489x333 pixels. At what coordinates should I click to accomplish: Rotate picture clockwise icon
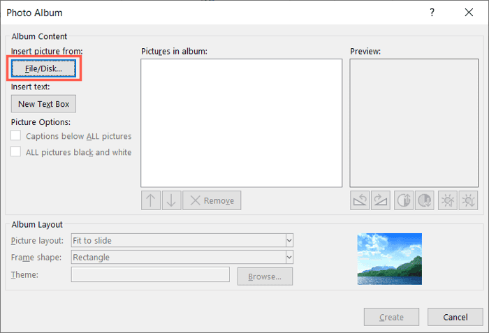(x=380, y=200)
